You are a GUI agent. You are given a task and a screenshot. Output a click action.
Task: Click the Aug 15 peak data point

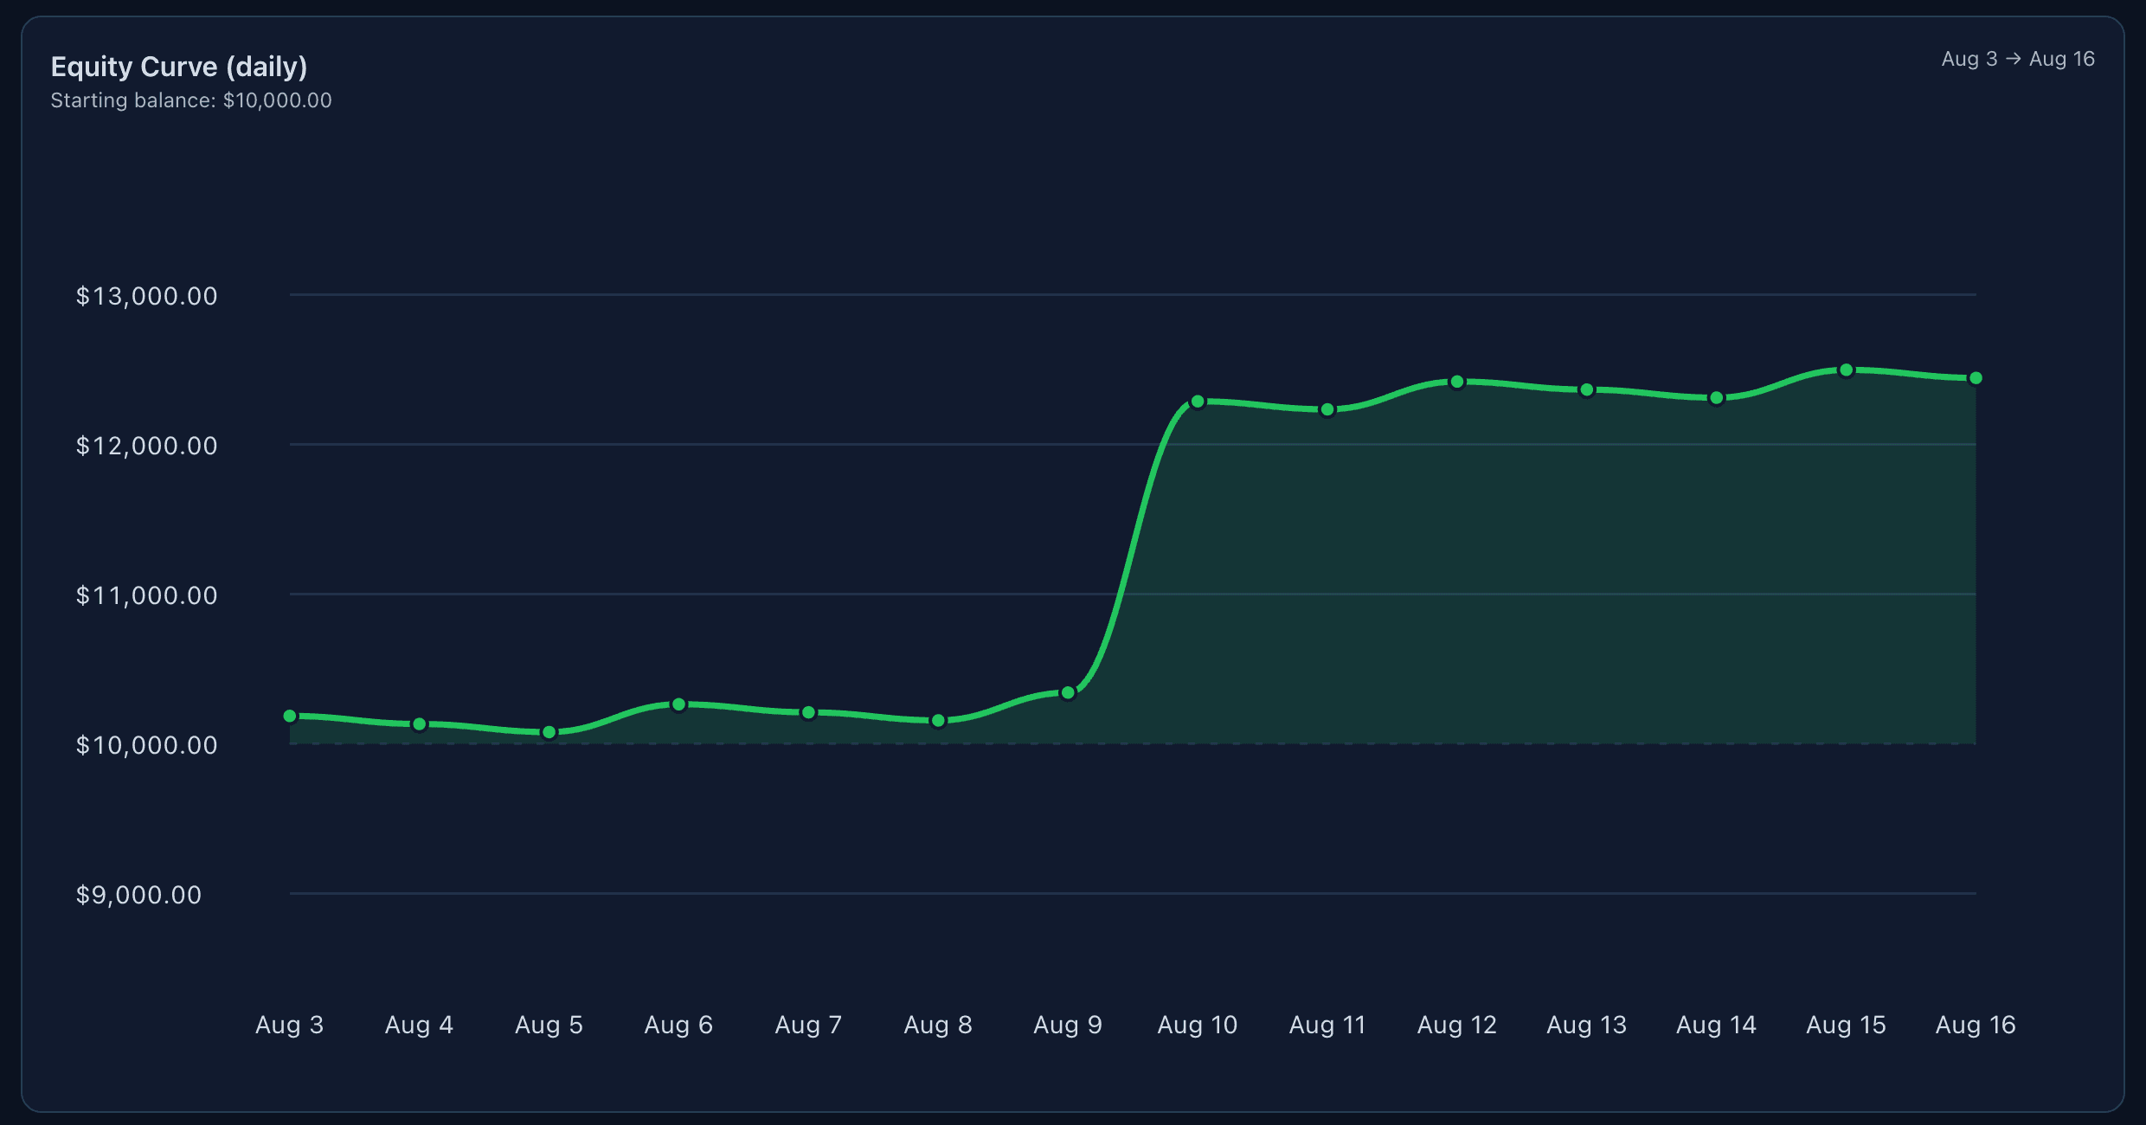point(1846,370)
